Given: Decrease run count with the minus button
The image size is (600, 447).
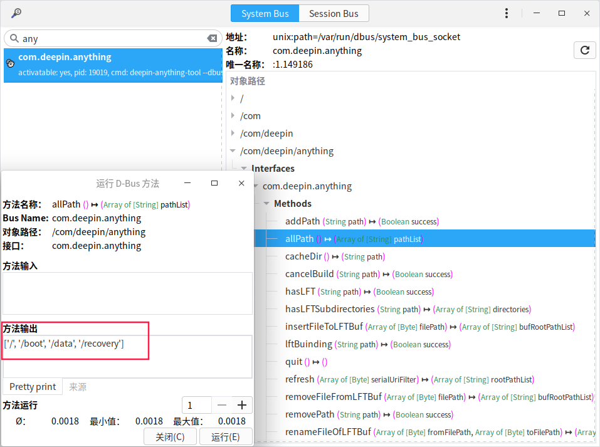Looking at the screenshot, I should pyautogui.click(x=222, y=405).
